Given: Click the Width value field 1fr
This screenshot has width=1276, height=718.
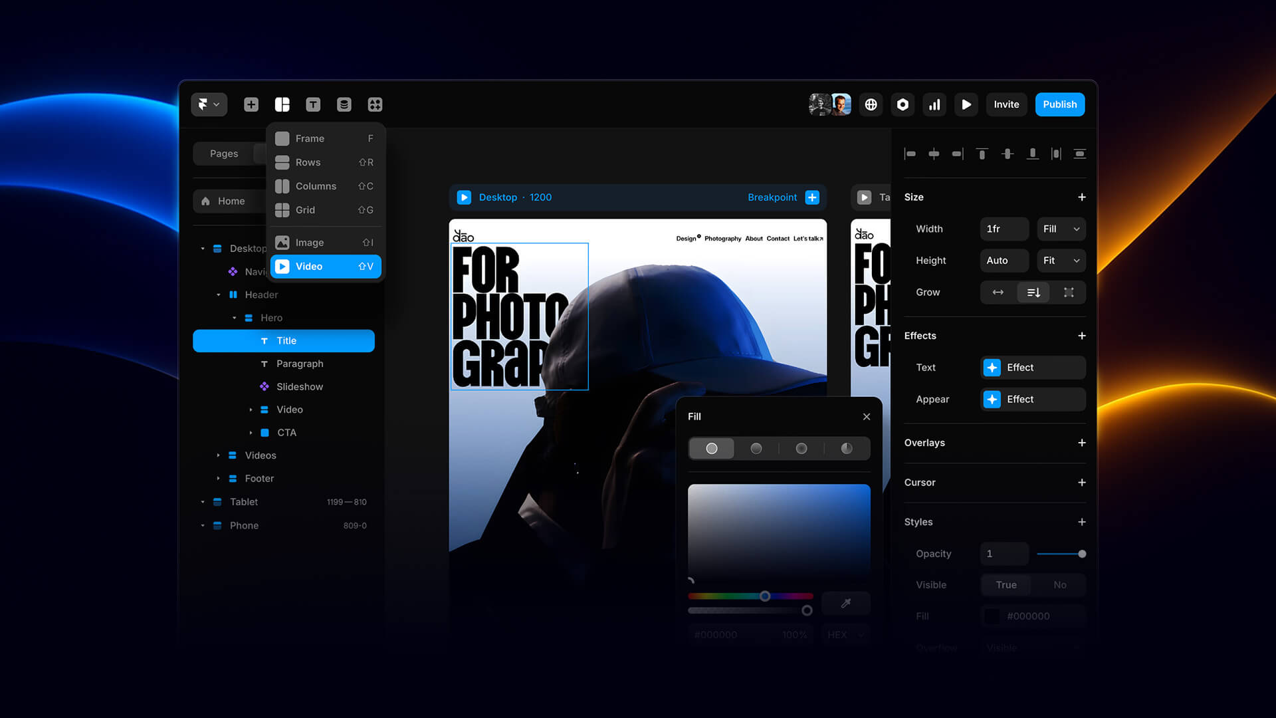Looking at the screenshot, I should point(1004,229).
